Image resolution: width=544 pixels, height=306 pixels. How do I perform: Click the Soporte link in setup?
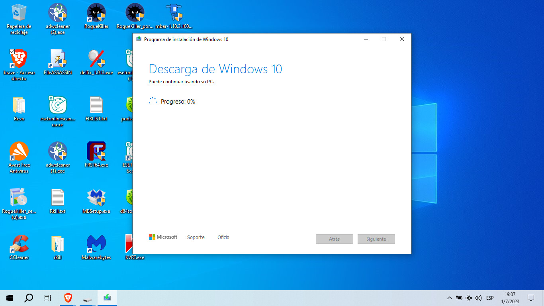point(196,237)
